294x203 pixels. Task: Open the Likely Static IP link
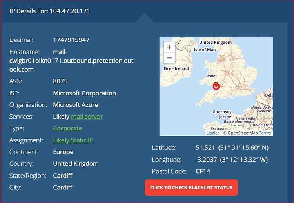(x=73, y=140)
